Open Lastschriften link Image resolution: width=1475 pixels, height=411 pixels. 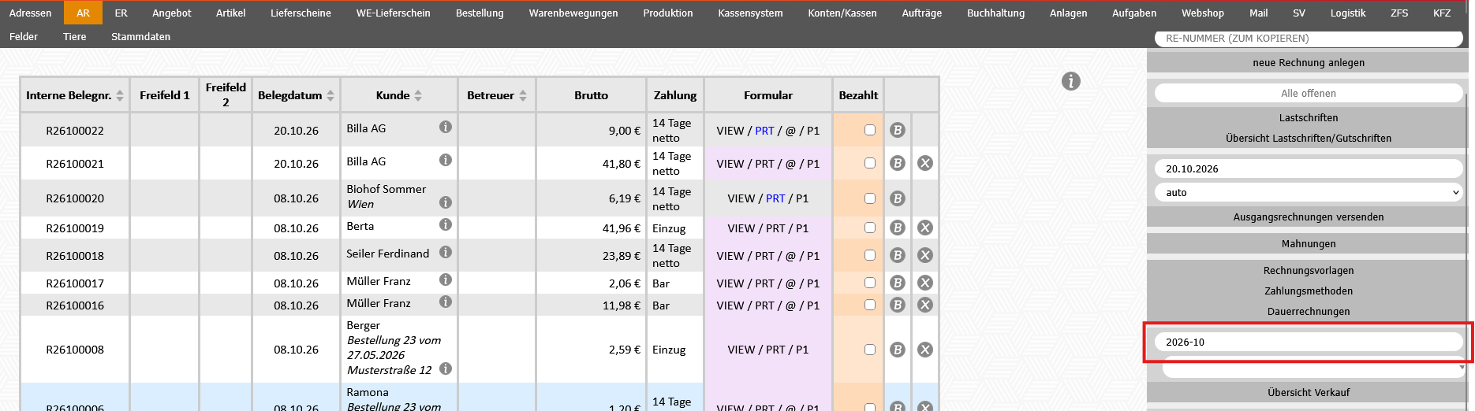[x=1309, y=117]
